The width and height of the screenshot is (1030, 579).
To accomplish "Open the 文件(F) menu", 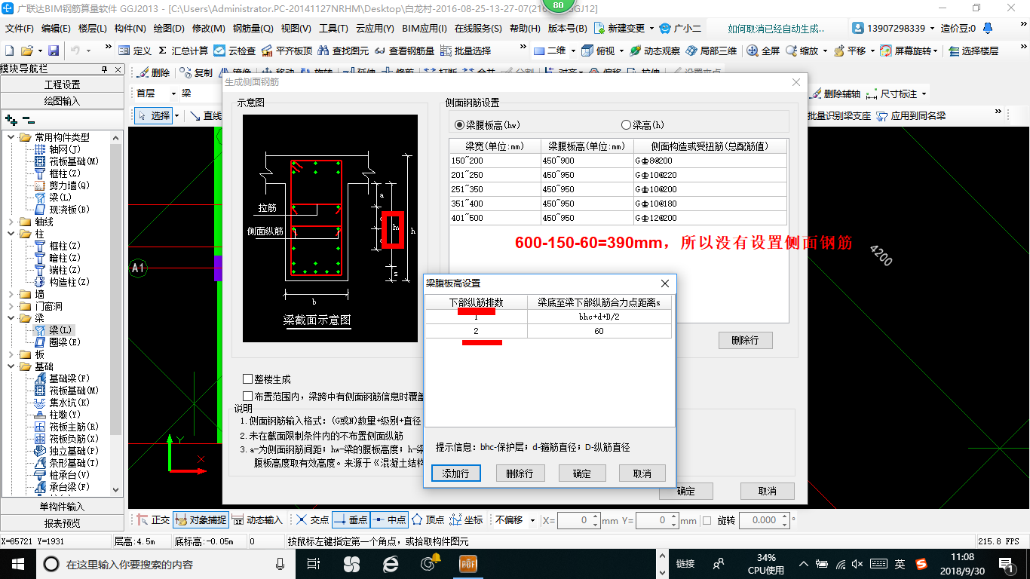I will click(20, 29).
